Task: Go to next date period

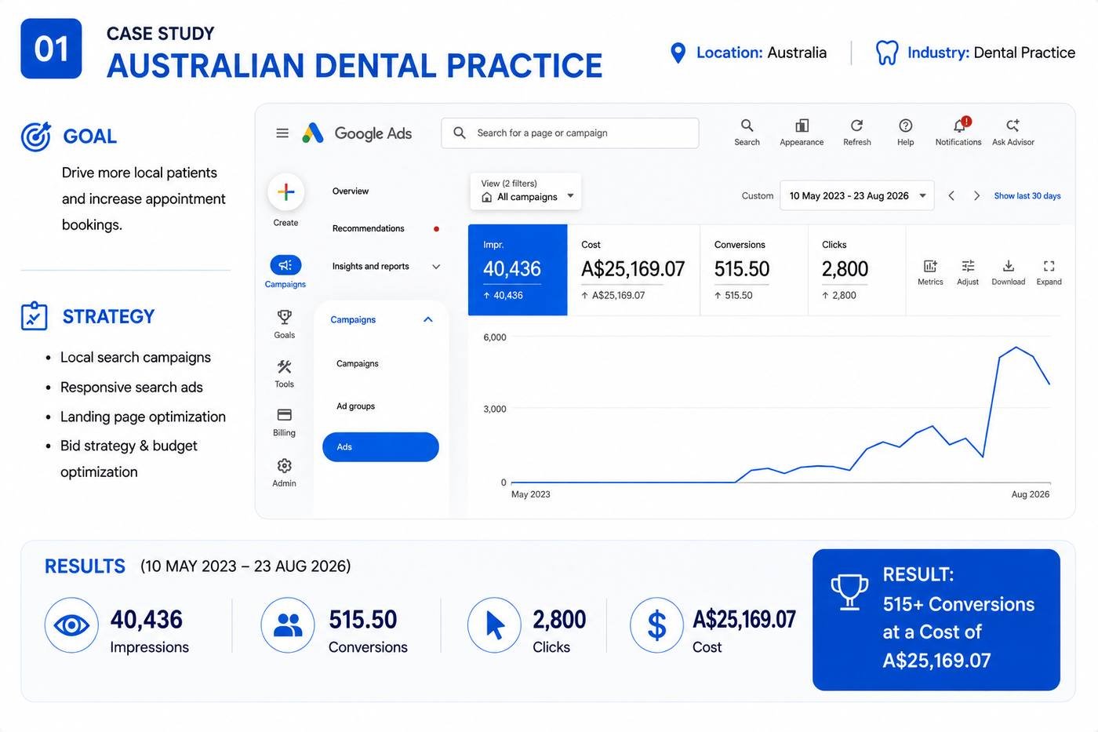Action: 976,196
